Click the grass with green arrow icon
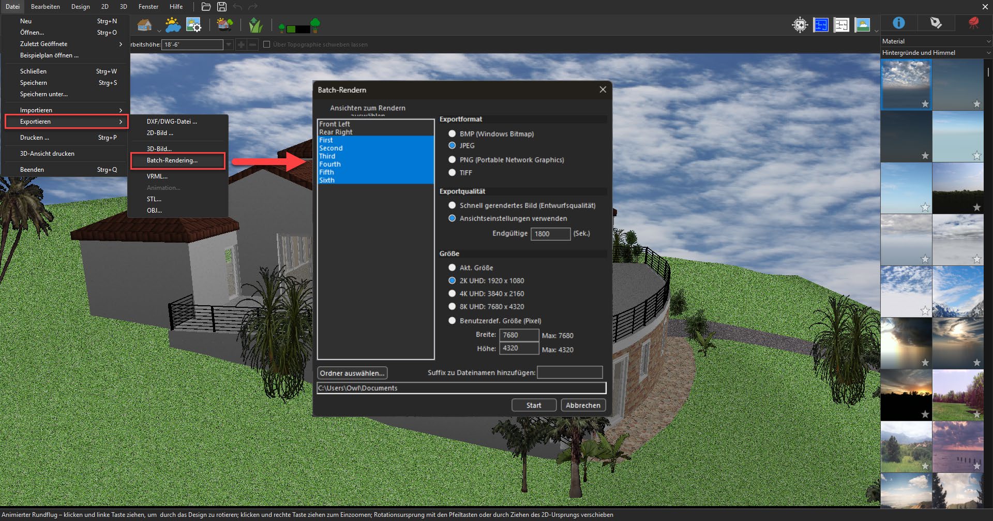 pos(255,25)
